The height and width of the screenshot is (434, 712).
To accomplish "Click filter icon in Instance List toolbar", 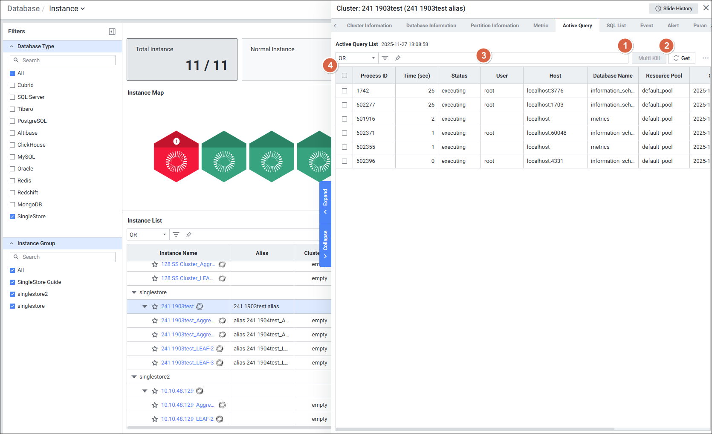I will pyautogui.click(x=176, y=234).
